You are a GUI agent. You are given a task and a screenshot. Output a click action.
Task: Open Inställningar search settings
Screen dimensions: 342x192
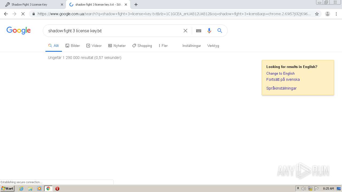click(x=192, y=46)
